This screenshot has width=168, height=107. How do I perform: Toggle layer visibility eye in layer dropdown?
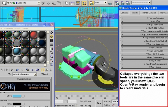tap(8, 3)
